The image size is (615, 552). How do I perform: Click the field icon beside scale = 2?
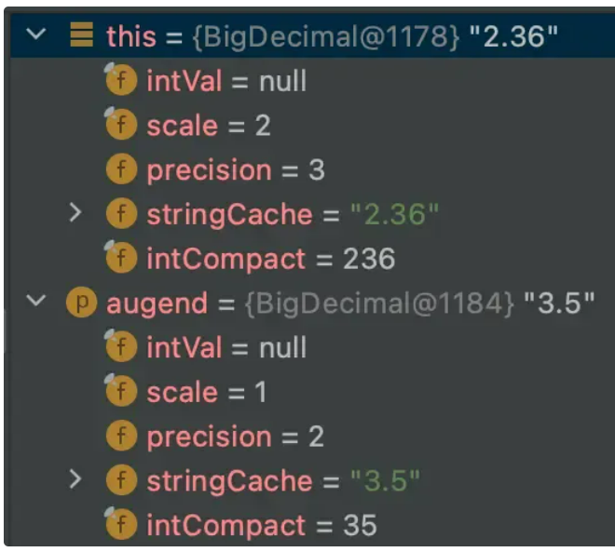point(121,124)
